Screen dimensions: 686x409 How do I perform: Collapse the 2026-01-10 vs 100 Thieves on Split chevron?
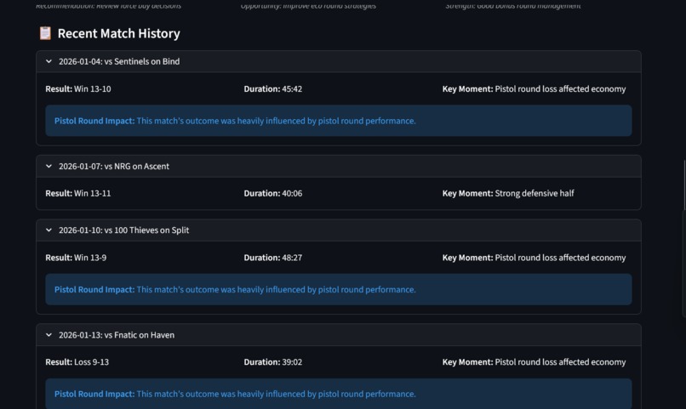coord(49,230)
